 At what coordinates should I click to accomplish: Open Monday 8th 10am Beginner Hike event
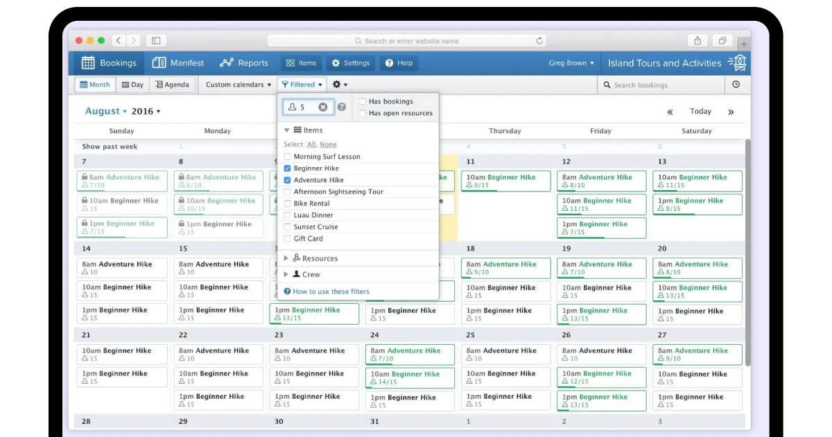tap(218, 205)
